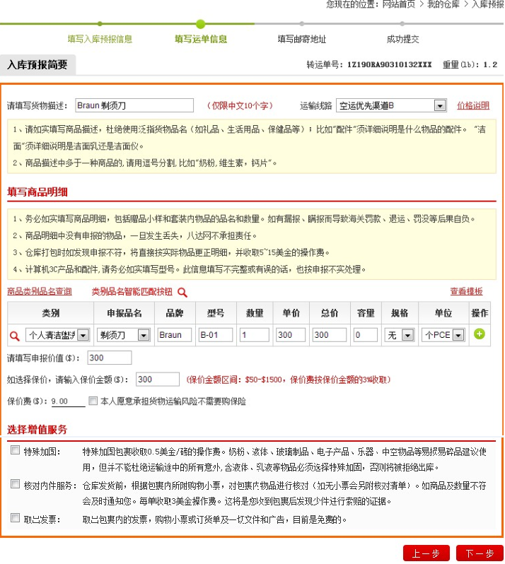Expand the 类别 category dropdown
This screenshot has width=505, height=564.
click(83, 335)
